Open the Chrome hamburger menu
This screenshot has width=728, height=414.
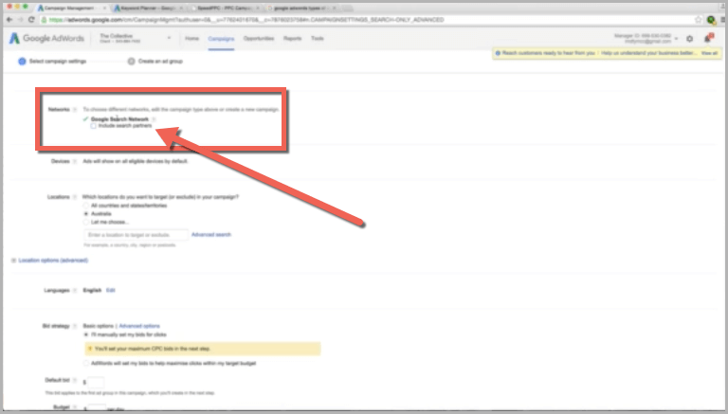pos(723,20)
